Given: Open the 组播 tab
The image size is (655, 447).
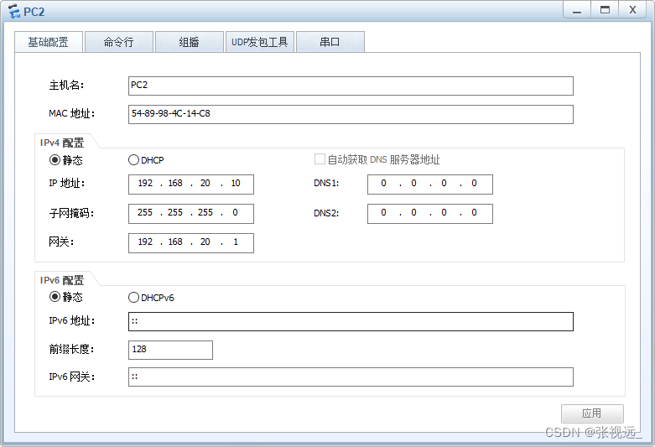Looking at the screenshot, I should [x=190, y=42].
